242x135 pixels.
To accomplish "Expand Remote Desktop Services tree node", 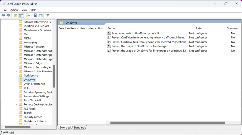I will [16, 104].
